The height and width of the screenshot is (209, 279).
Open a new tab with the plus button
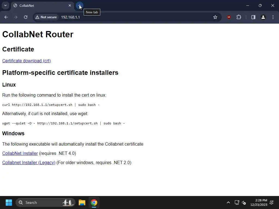79,5
